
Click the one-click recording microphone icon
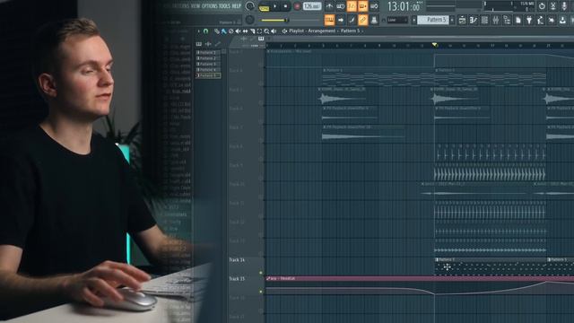[564, 6]
